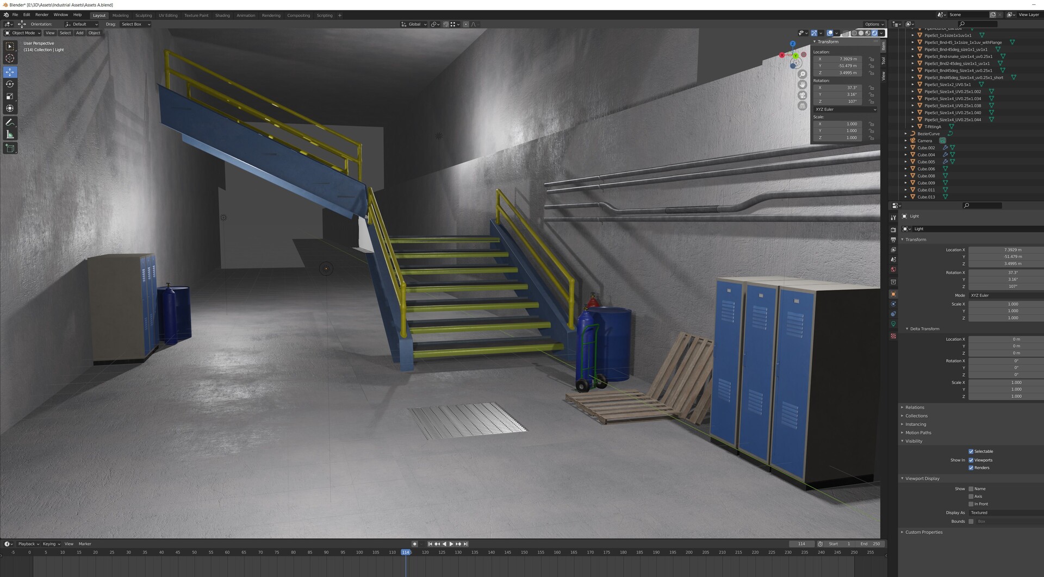Toggle viewport gizmos display button

814,33
